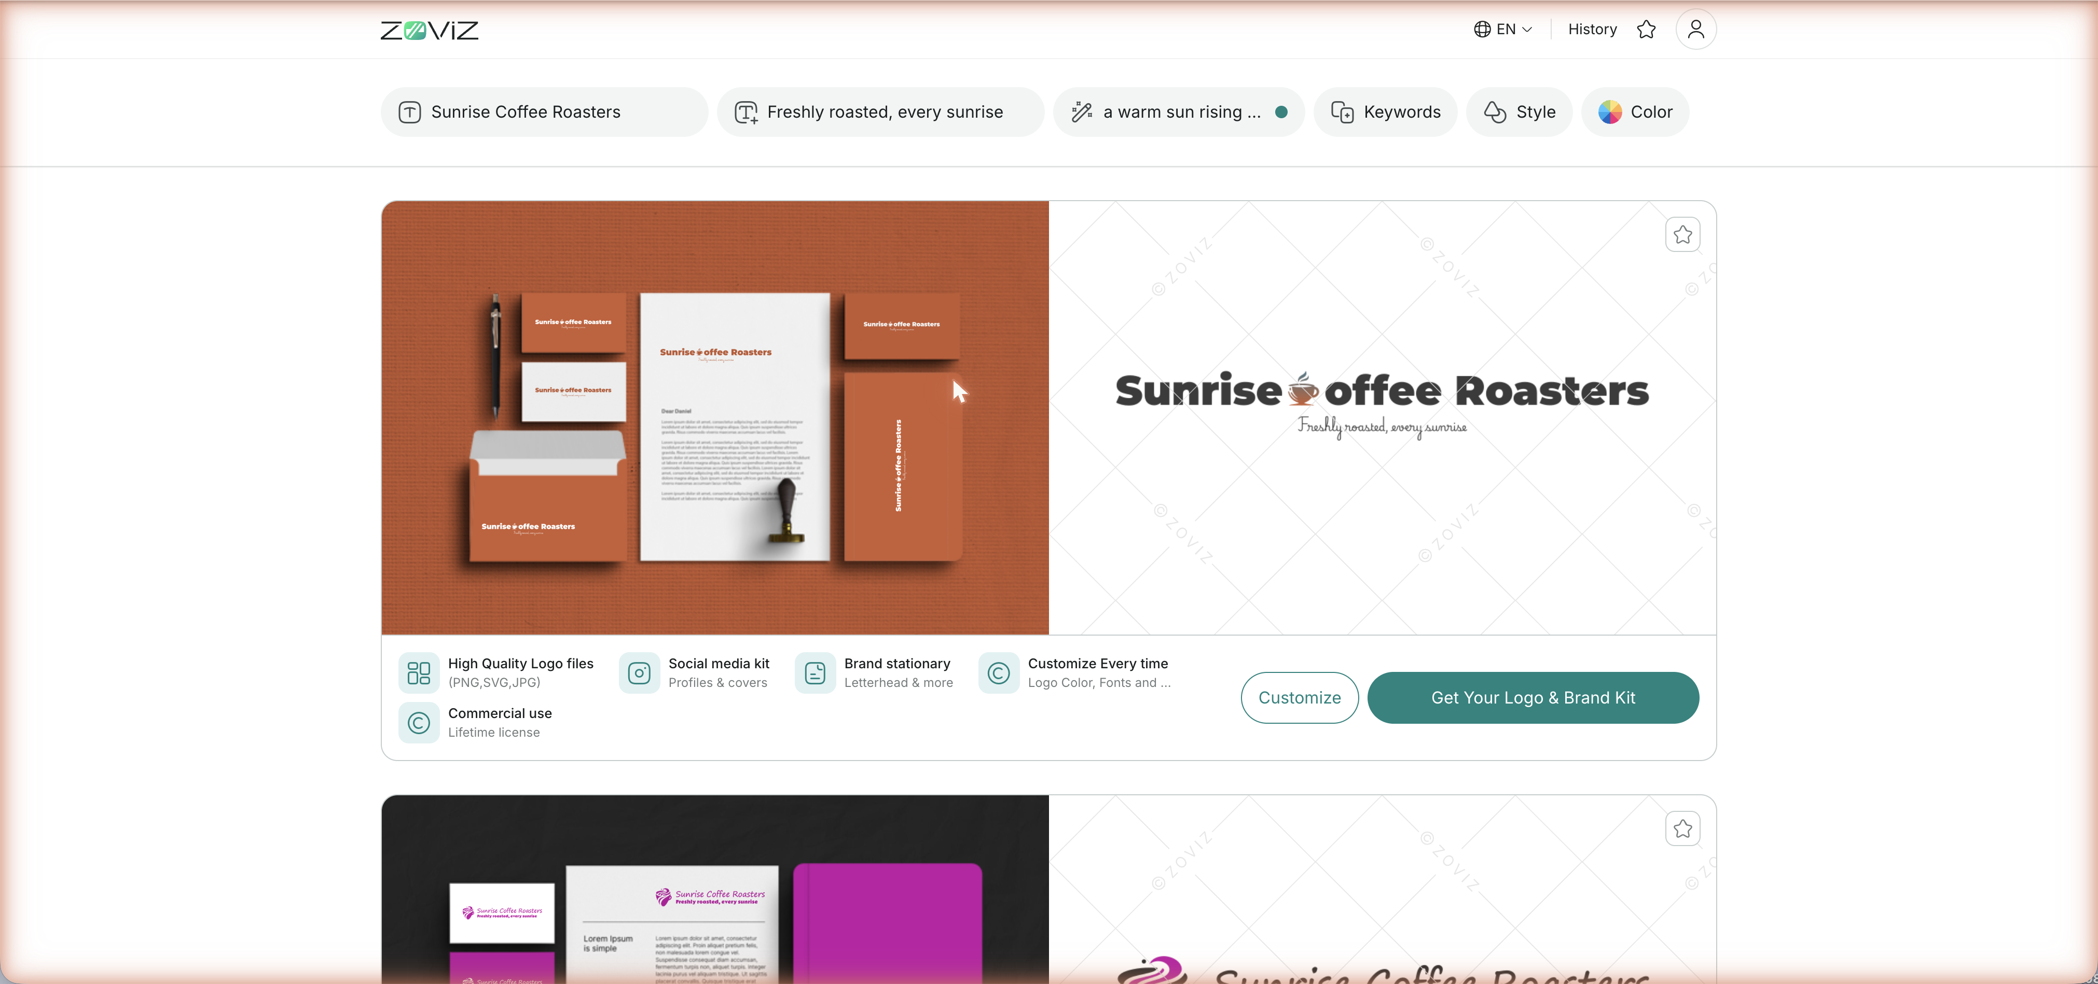2098x984 pixels.
Task: Open the Color option
Action: click(1635, 111)
